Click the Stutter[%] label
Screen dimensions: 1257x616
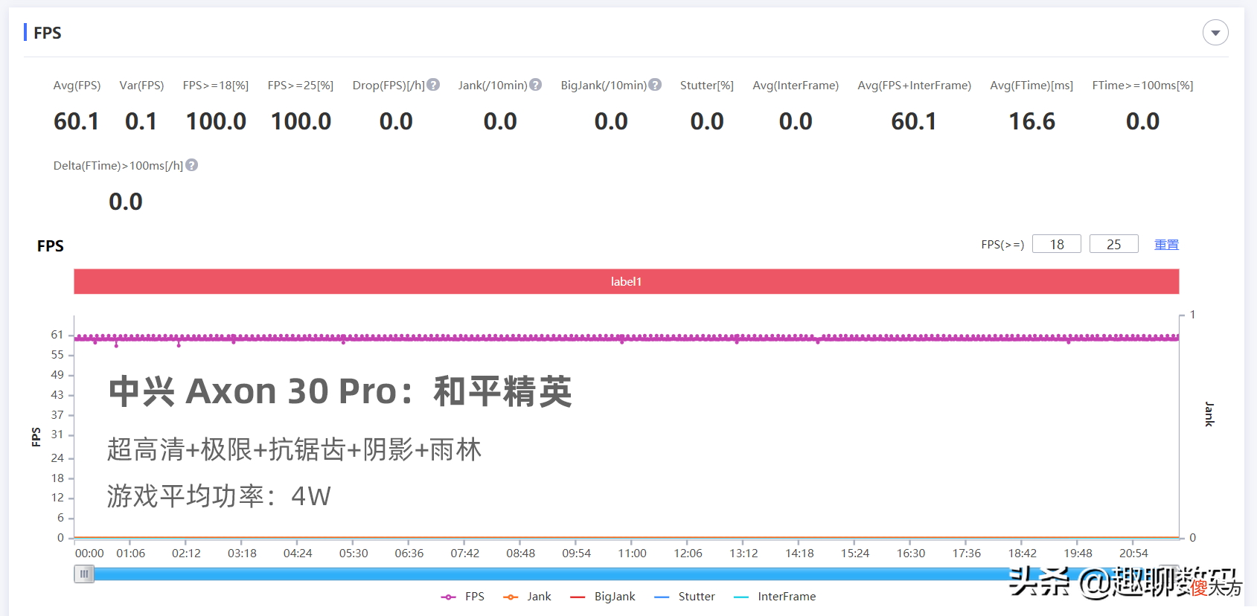(x=707, y=86)
